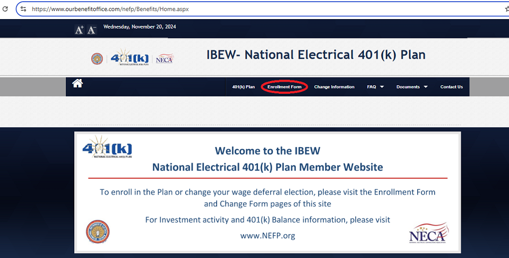This screenshot has height=258, width=509.
Task: Expand the Documents dropdown menu
Action: pos(412,87)
